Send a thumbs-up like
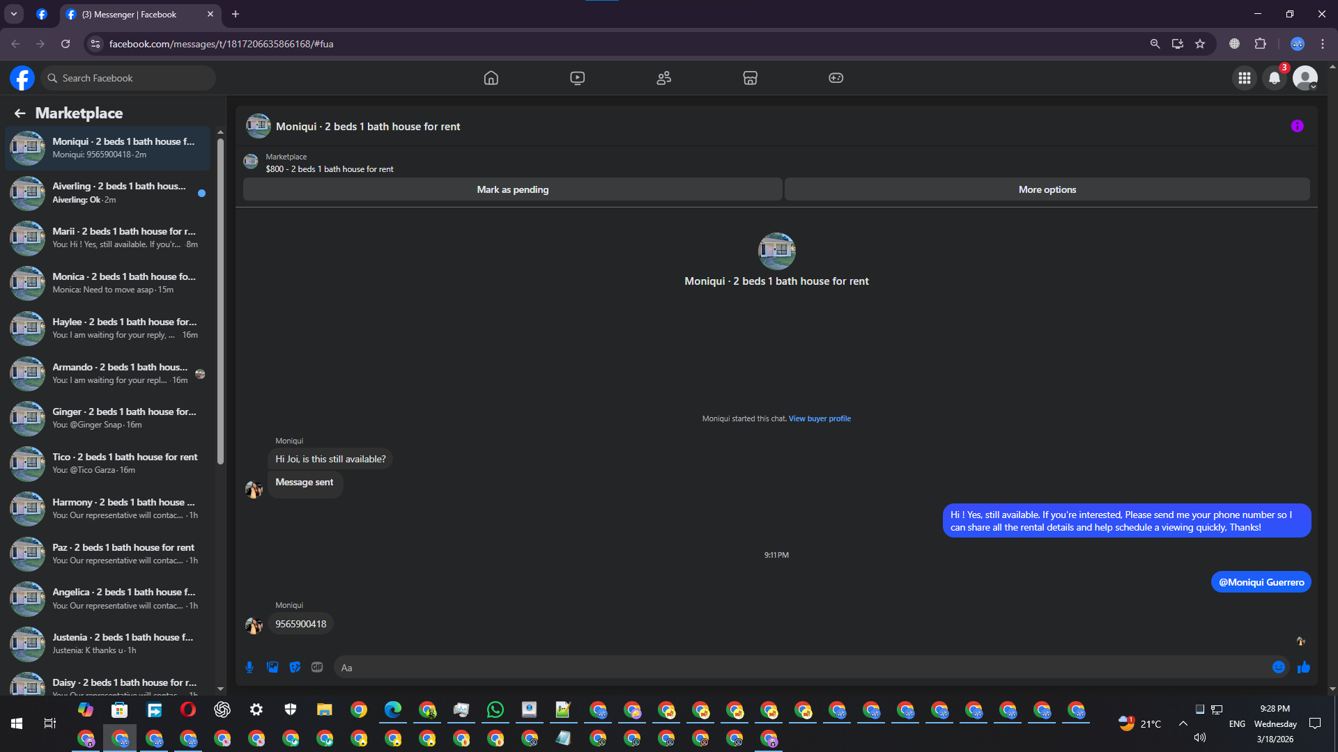Viewport: 1338px width, 752px height. coord(1304,667)
